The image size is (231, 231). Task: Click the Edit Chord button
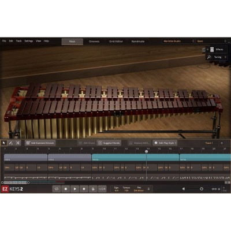(87, 143)
